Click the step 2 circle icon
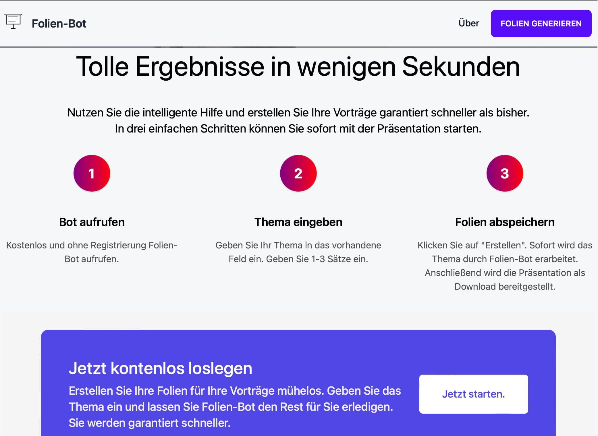Image resolution: width=598 pixels, height=436 pixels. (298, 173)
